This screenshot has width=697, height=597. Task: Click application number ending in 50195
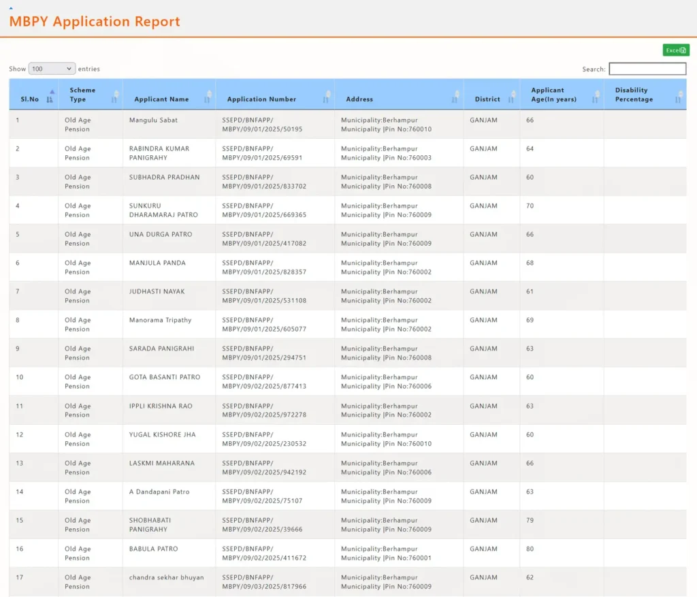262,125
